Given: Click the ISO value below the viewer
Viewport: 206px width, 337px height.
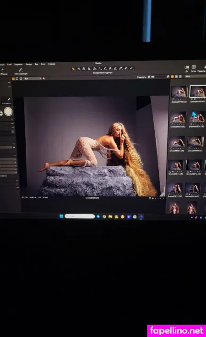Looking at the screenshot, I should pos(24,197).
